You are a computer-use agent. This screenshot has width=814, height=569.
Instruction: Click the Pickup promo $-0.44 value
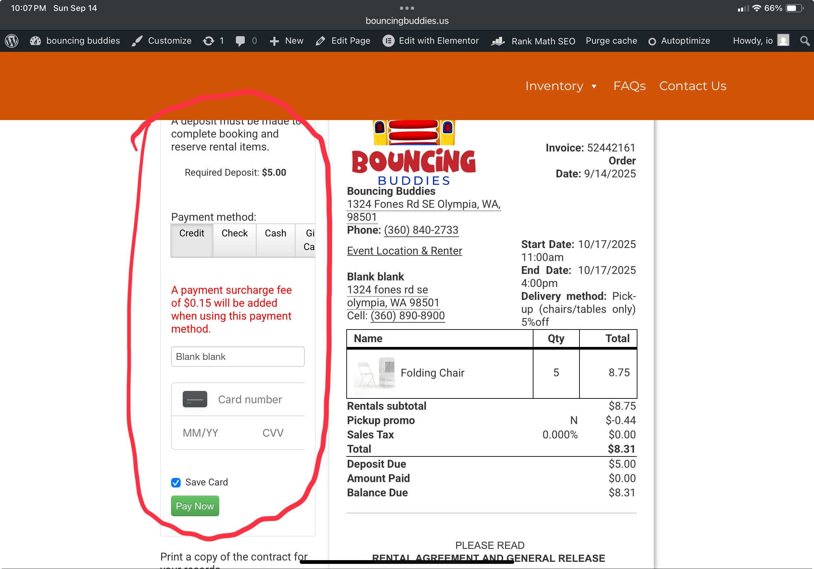point(620,420)
